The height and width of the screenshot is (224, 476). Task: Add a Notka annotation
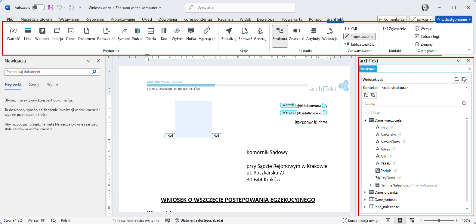click(191, 34)
